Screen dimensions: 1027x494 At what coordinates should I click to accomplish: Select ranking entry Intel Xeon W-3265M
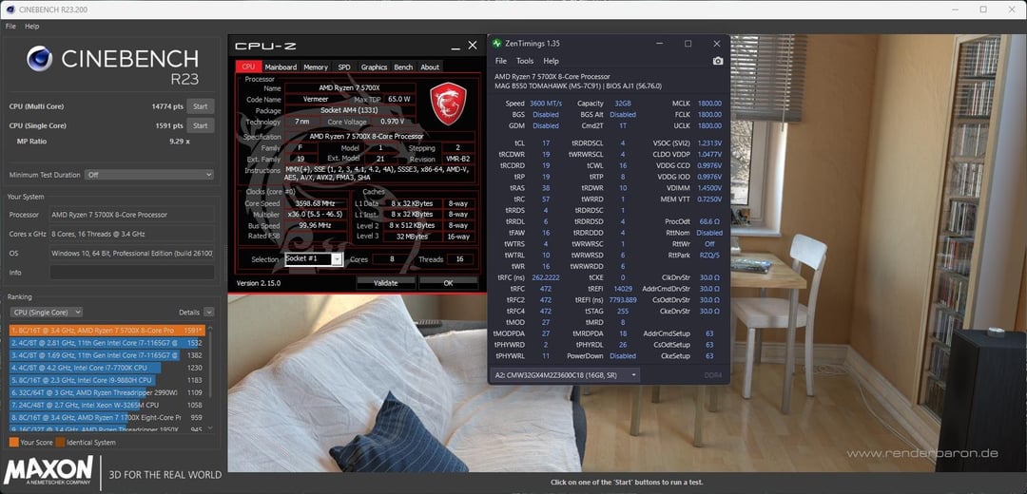coord(108,405)
